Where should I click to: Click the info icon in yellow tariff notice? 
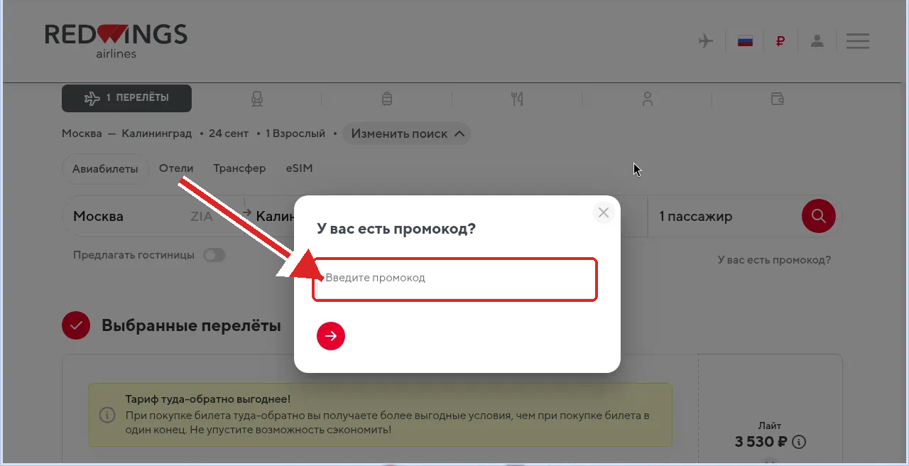tap(107, 415)
